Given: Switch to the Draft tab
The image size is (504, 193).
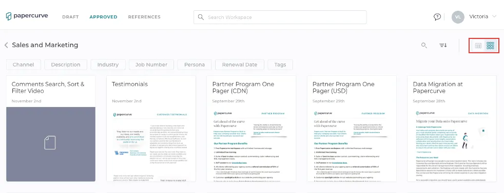Looking at the screenshot, I should 70,17.
